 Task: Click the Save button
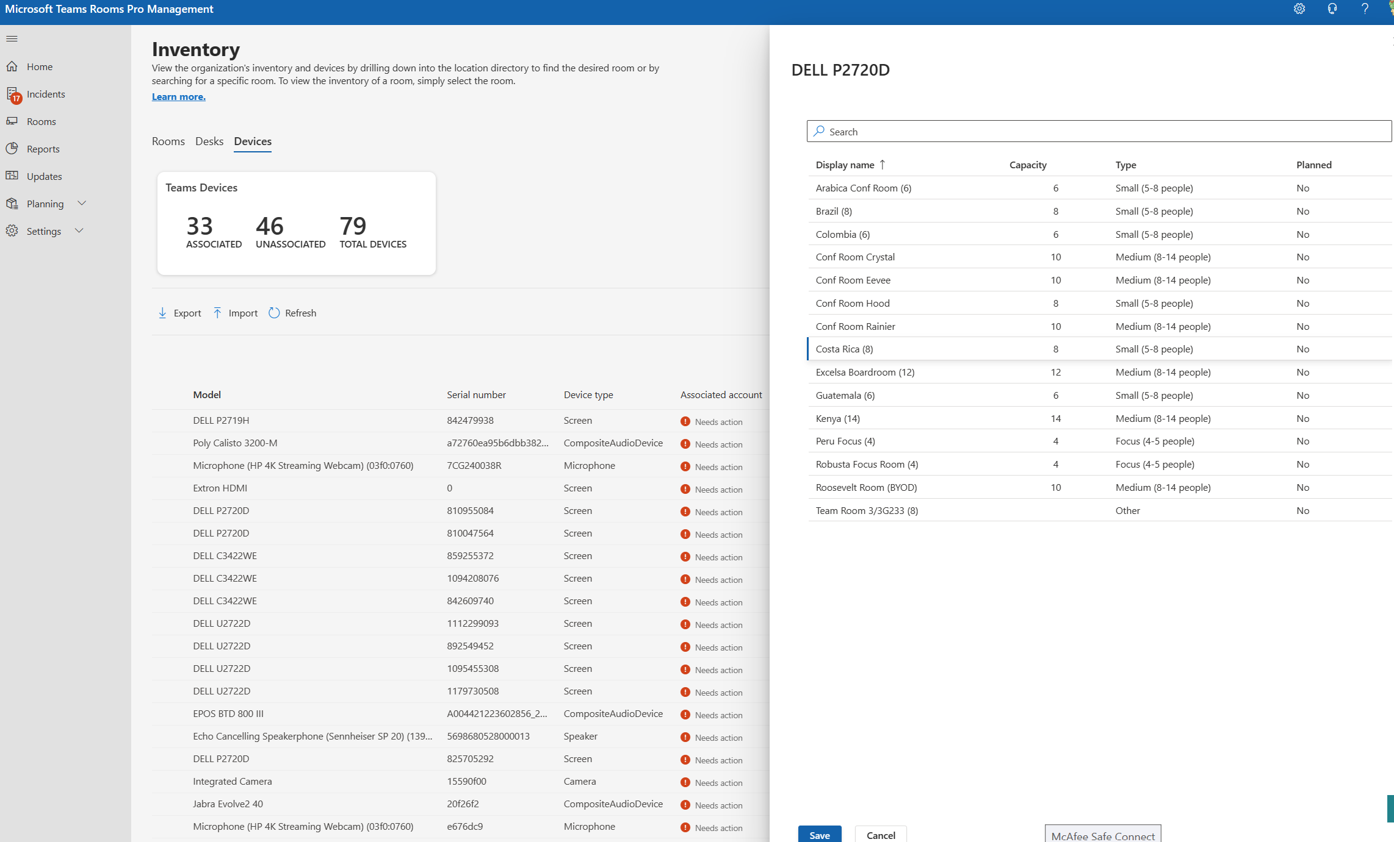click(x=820, y=834)
